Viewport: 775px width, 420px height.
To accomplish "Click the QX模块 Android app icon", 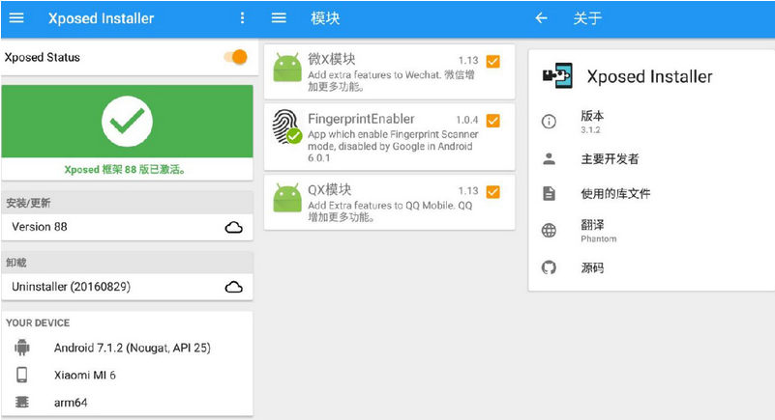I will pyautogui.click(x=287, y=198).
